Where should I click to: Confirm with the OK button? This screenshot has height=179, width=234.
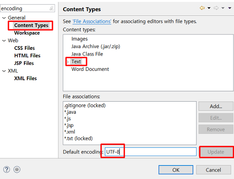176,170
